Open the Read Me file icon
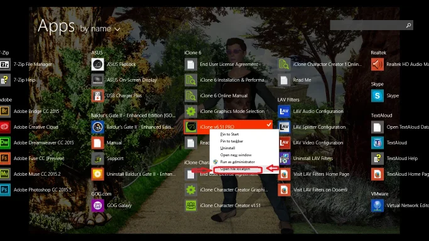 tap(284, 80)
